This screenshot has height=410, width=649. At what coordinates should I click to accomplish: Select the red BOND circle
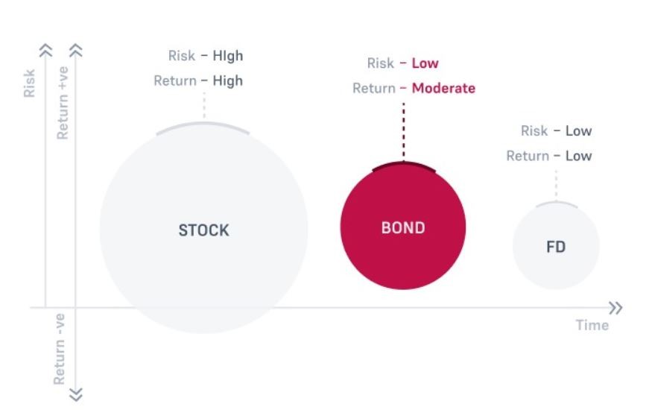[403, 227]
